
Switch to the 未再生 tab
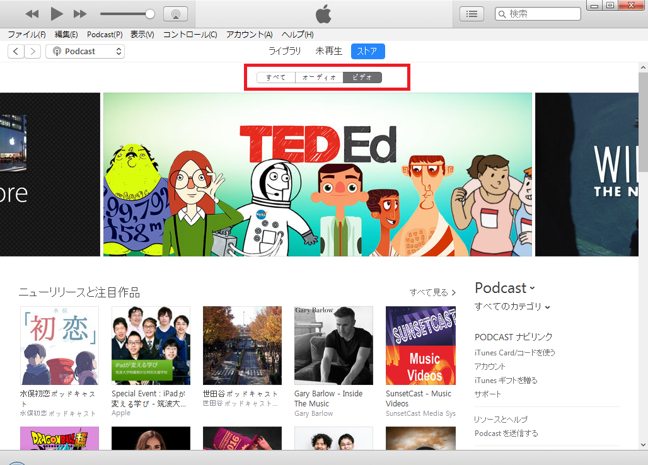[x=329, y=51]
